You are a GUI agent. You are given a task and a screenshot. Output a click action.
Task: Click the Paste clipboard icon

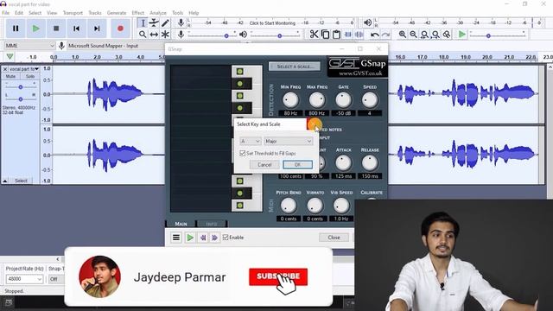(336, 35)
